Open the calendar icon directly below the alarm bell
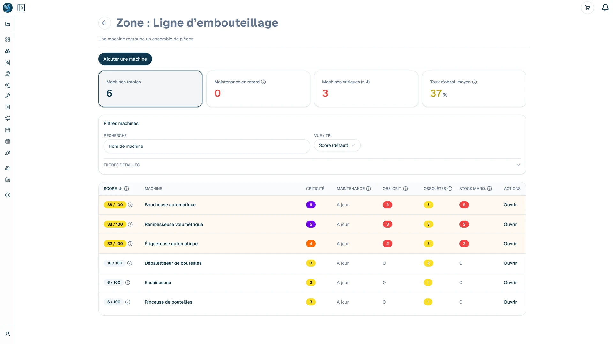613x344 pixels. pos(8,130)
